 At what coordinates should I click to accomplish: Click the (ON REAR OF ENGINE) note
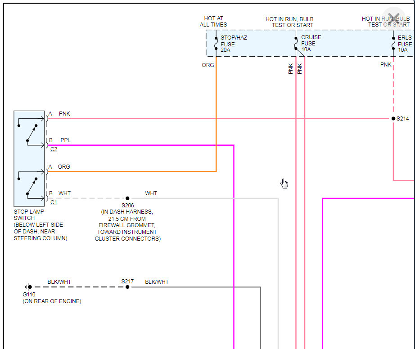point(52,301)
